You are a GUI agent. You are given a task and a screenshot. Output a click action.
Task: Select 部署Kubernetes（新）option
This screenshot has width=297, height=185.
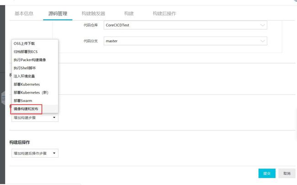[35, 92]
